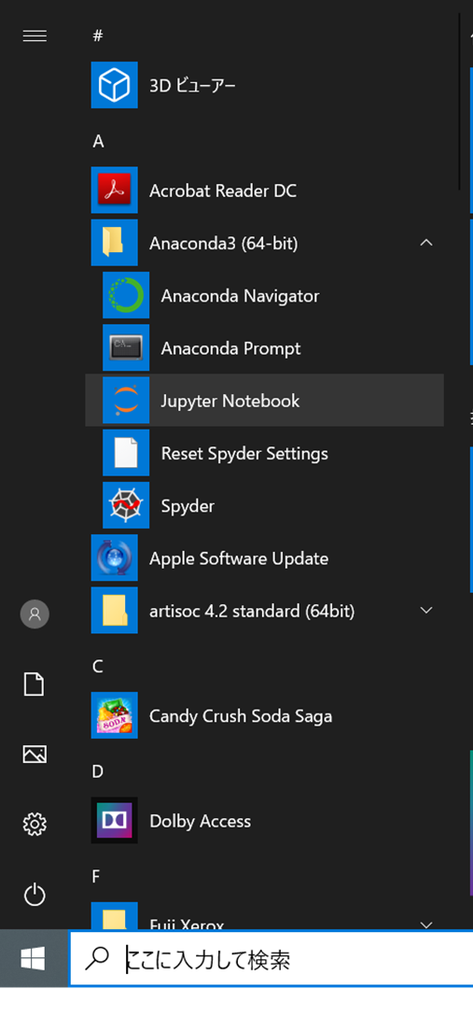Viewport: 473px width, 1017px height.
Task: Open Jupyter Notebook orange icon
Action: pos(126,401)
